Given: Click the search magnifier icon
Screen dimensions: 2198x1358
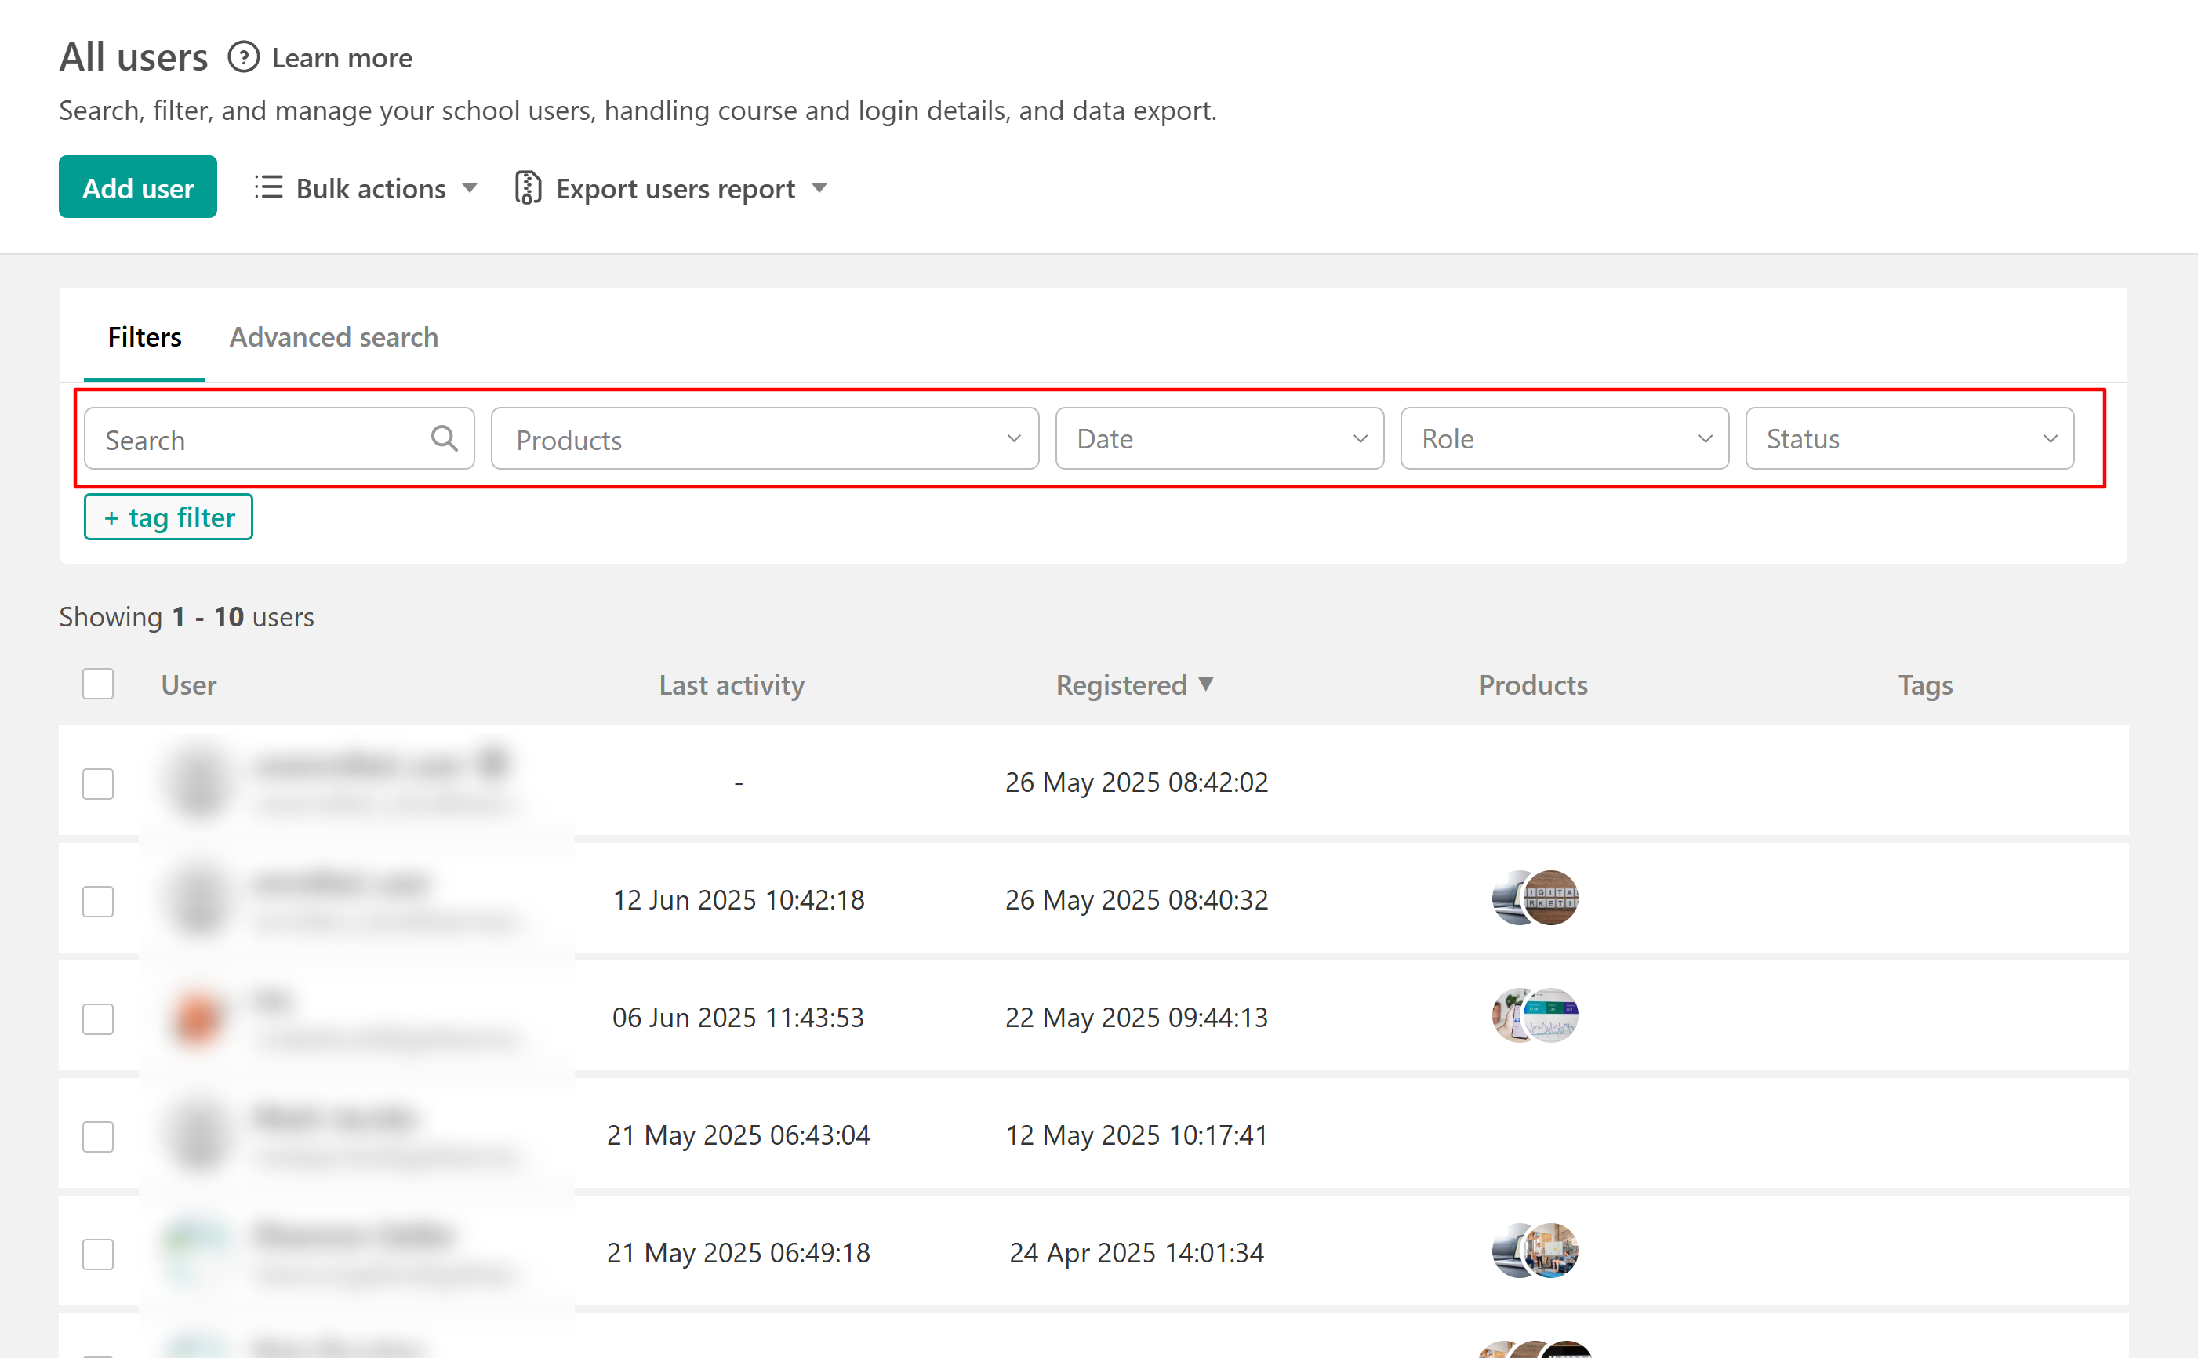Looking at the screenshot, I should (444, 438).
